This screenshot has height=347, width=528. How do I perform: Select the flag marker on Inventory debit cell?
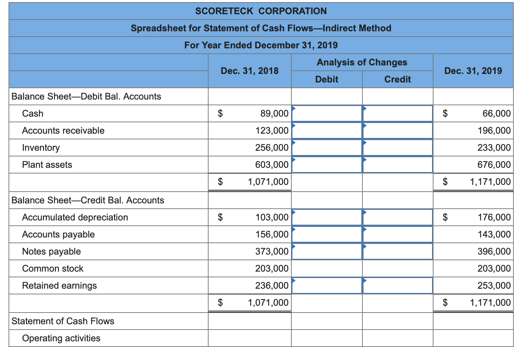pos(293,143)
